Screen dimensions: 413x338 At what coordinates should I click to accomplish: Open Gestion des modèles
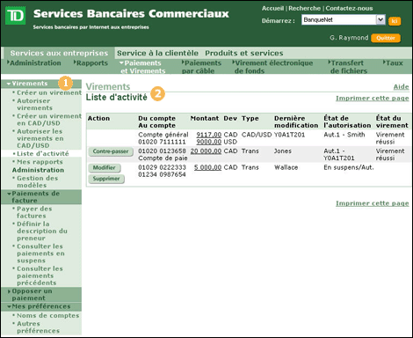38,182
